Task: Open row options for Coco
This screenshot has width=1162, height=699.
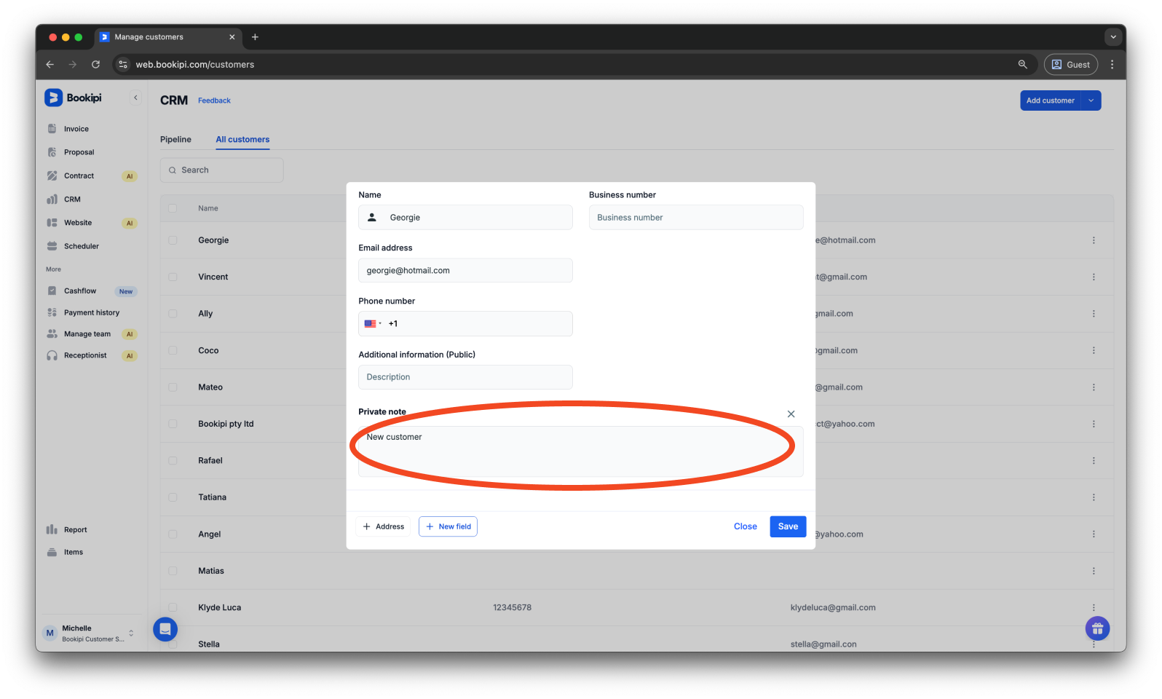Action: coord(1094,350)
